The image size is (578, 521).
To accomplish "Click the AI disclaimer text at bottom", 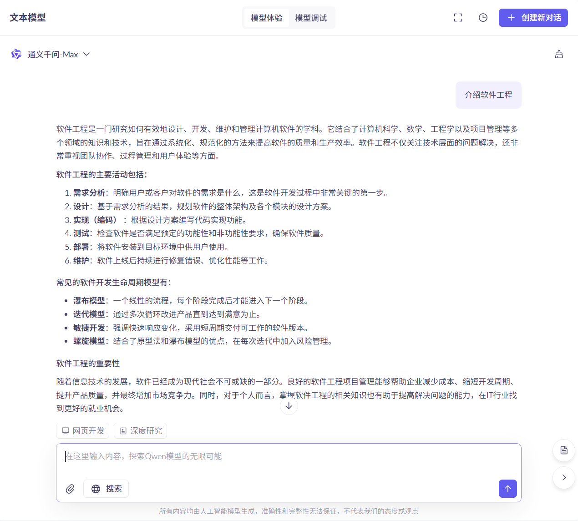I will [289, 511].
